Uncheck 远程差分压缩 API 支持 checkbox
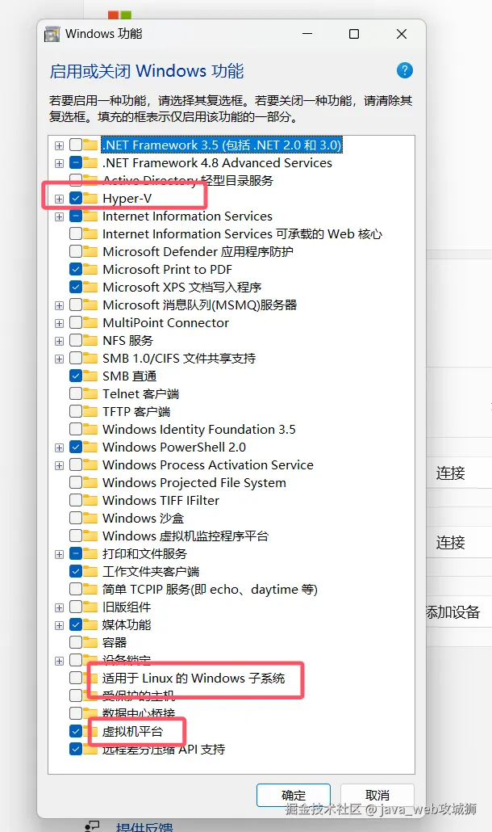 pos(76,750)
